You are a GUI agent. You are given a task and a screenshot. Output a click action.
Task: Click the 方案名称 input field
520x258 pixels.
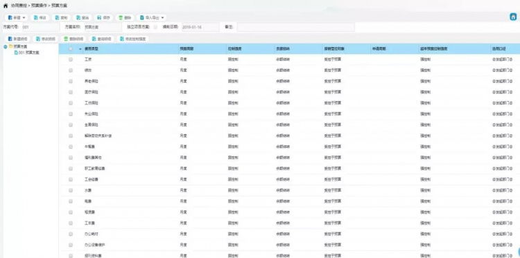[103, 27]
